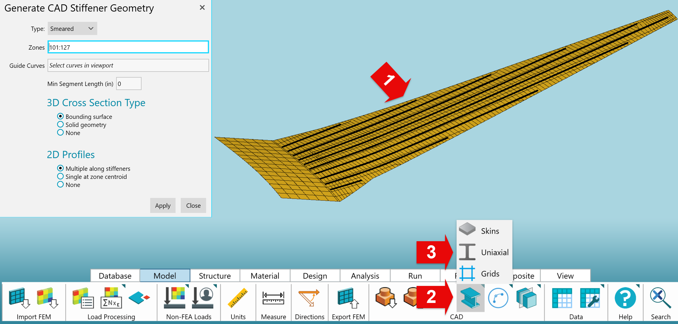678x324 pixels.
Task: Switch to the View tab
Action: [x=565, y=276]
